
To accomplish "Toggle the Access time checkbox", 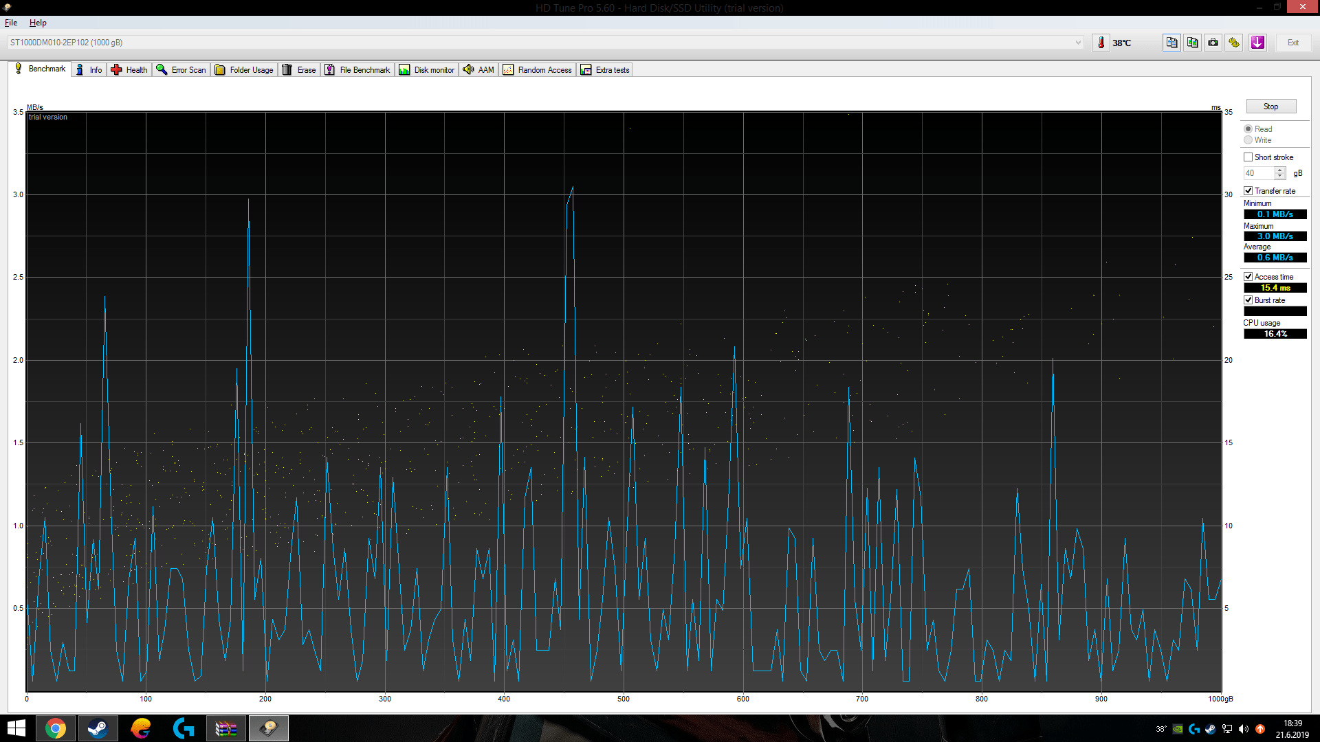I will coord(1248,277).
